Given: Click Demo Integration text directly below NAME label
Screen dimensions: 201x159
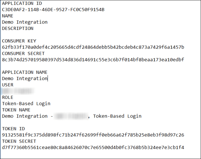Looking at the screenshot, I should coord(25,22).
